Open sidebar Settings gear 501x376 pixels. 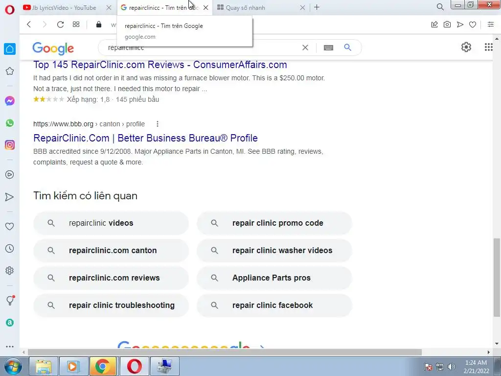pos(10,270)
